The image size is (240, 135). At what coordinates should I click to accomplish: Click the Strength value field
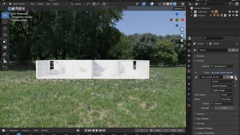coord(224,108)
